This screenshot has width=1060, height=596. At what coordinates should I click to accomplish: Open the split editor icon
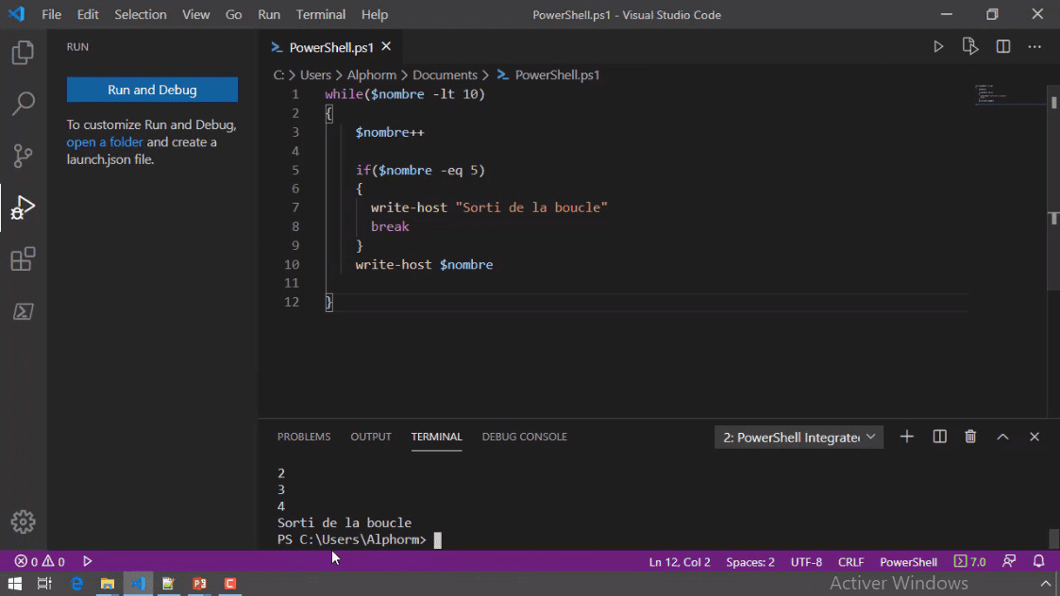click(1002, 45)
